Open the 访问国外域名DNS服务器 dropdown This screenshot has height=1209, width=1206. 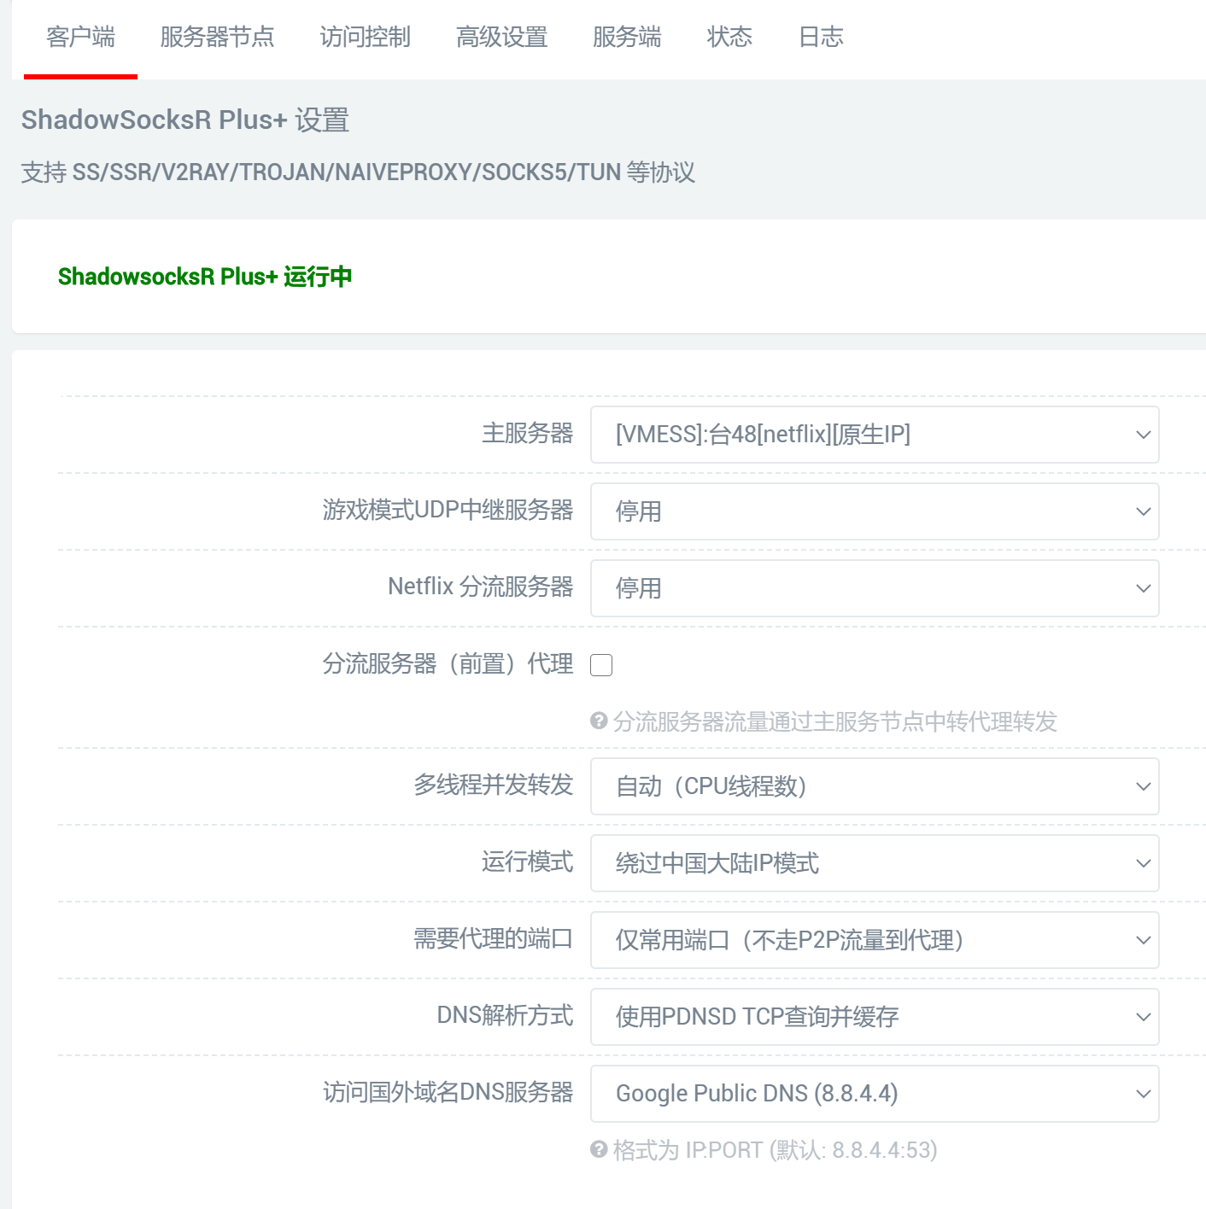[x=875, y=1094]
